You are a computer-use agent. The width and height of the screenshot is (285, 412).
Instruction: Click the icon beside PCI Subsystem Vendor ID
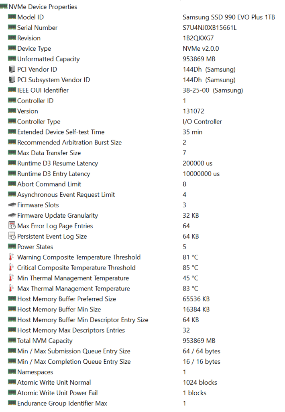coord(12,80)
